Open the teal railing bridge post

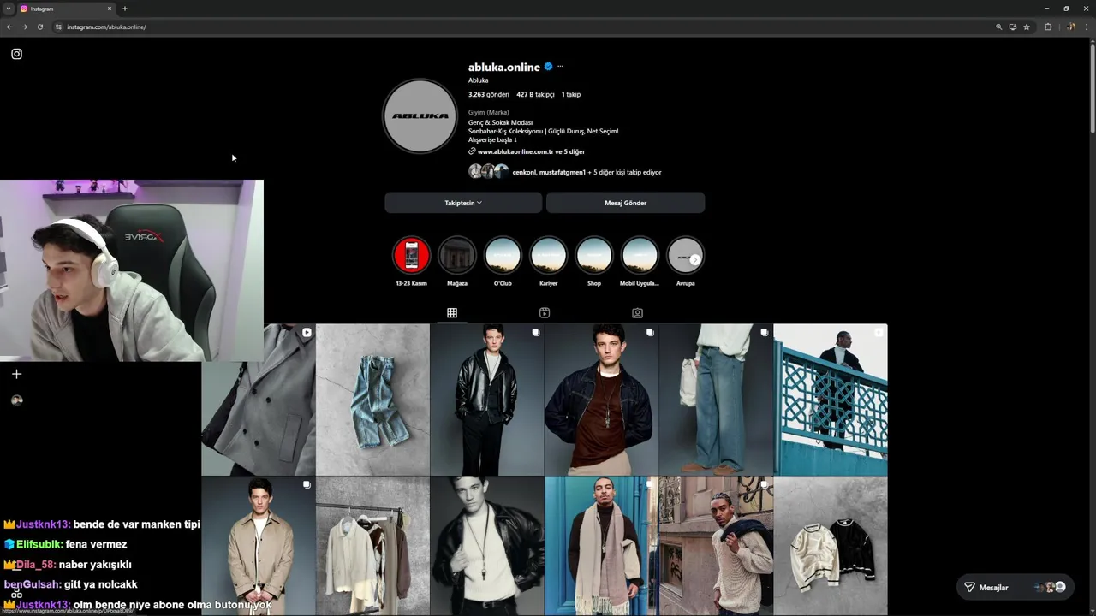831,399
